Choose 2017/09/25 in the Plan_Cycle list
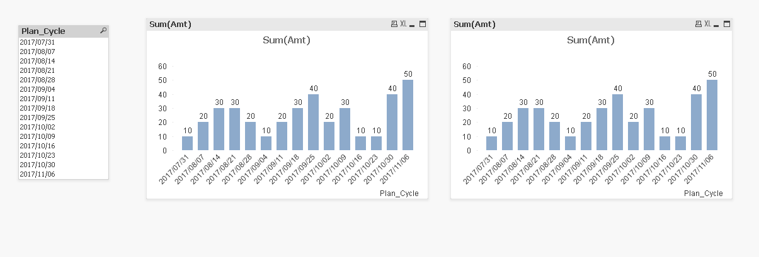Viewport: 759px width, 257px height. pos(38,118)
